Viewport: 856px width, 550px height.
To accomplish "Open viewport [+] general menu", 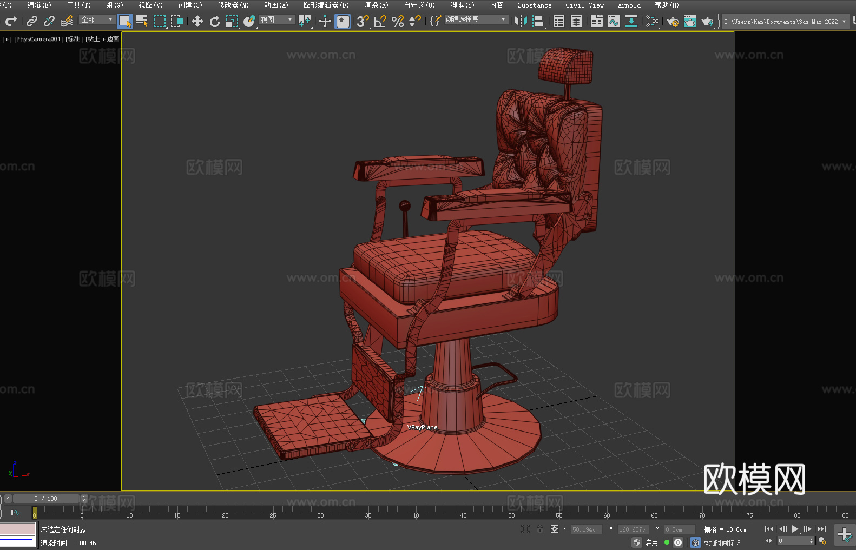I will 6,39.
